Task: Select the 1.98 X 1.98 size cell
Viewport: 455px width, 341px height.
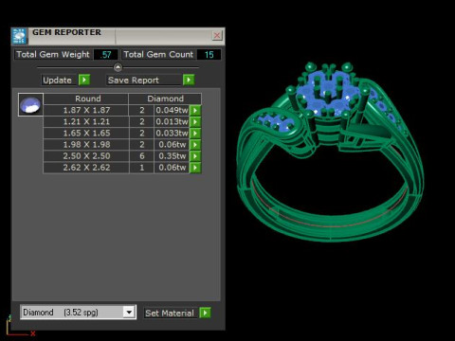Action: point(86,145)
